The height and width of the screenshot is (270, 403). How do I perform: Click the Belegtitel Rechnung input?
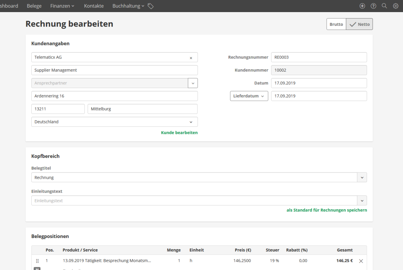tap(194, 178)
